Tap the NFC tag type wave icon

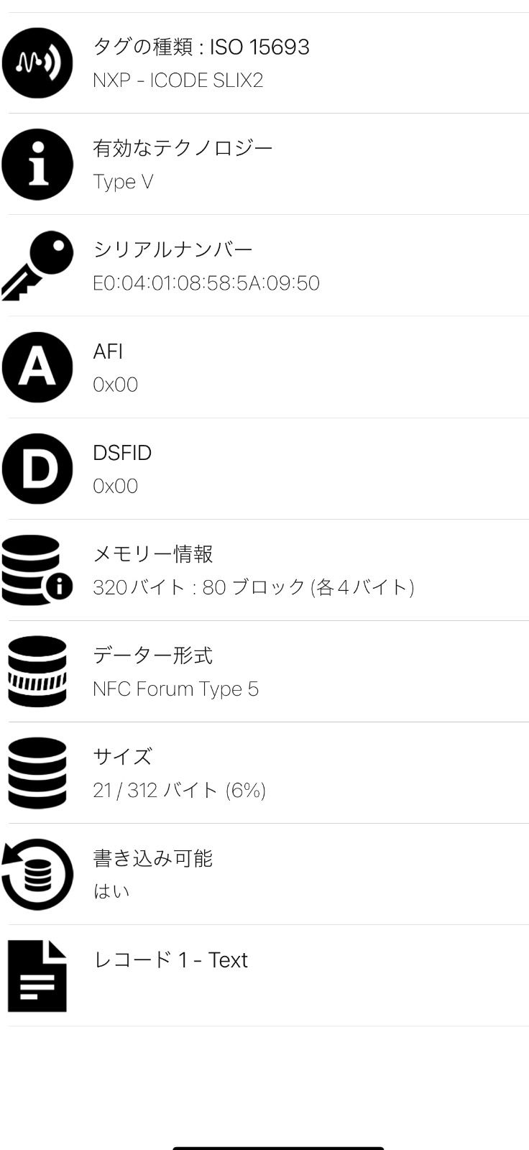pos(37,63)
